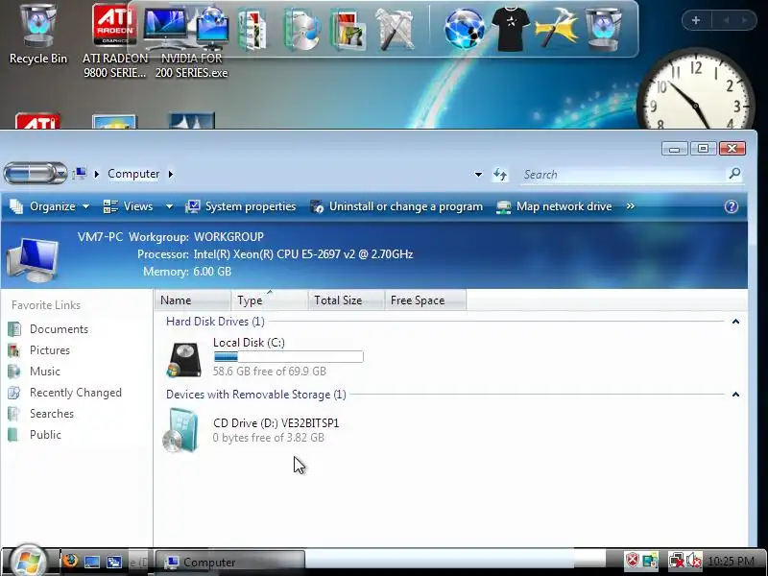
Task: Click the computer icon in address bar
Action: [x=80, y=174]
